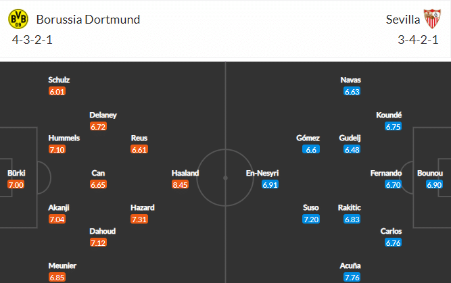451x283 pixels.
Task: Click the 3-4-2-1 Sevilla formation text
Action: pos(418,40)
